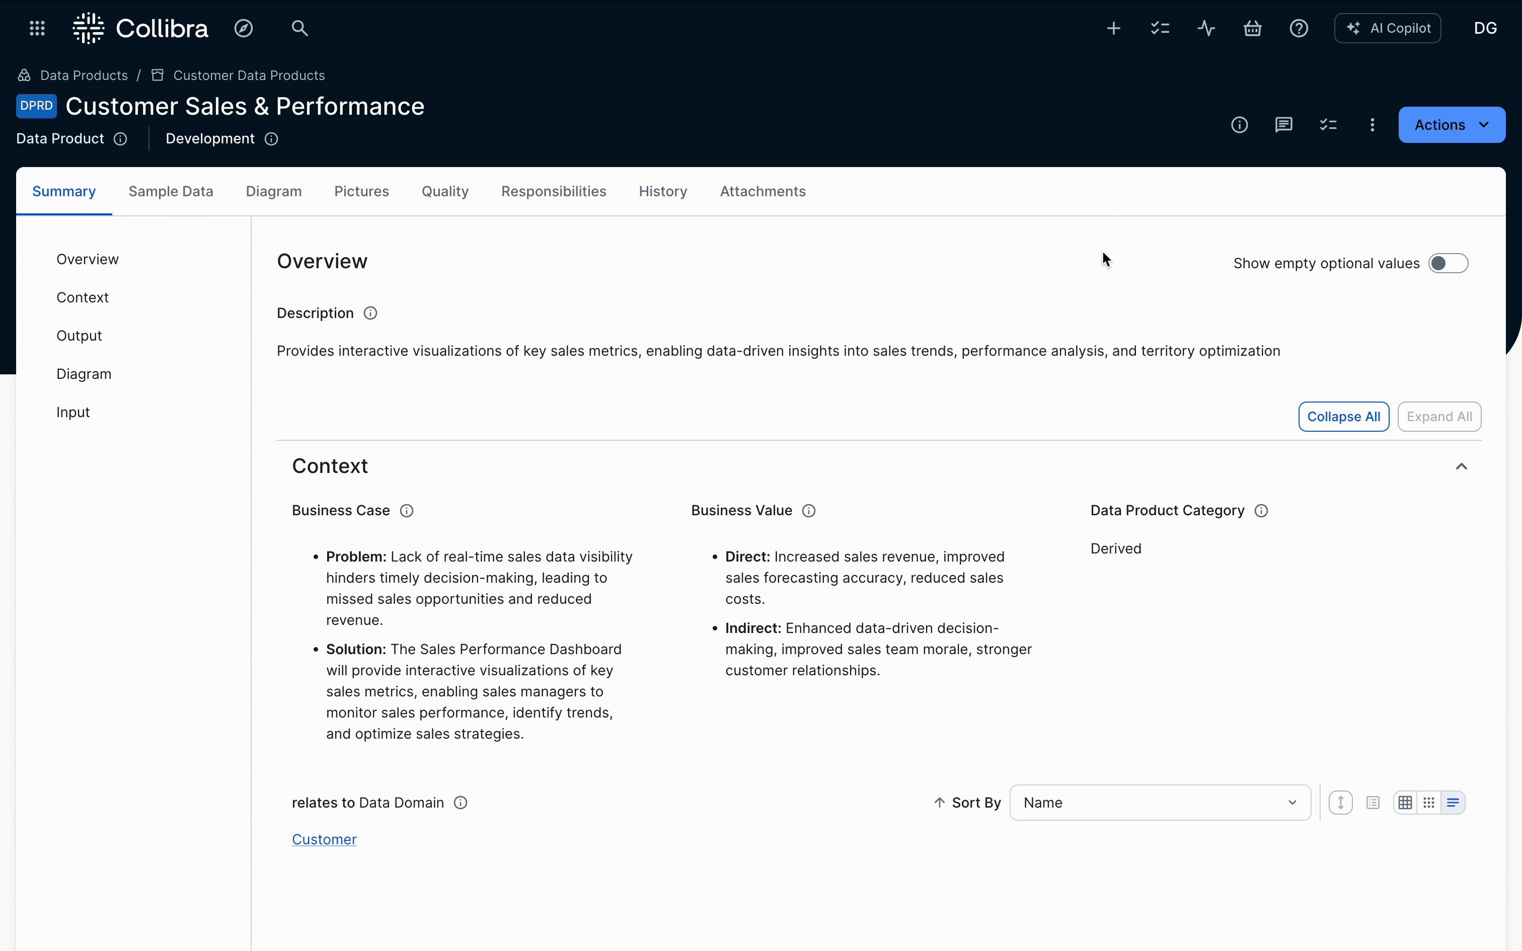
Task: Click the info icon next to Description
Action: (370, 312)
